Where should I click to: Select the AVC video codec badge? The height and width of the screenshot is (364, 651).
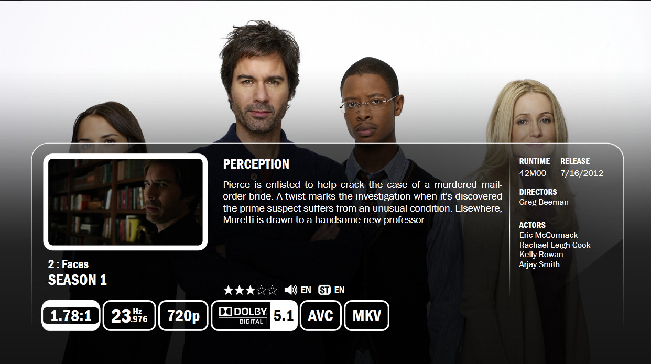[x=321, y=316]
